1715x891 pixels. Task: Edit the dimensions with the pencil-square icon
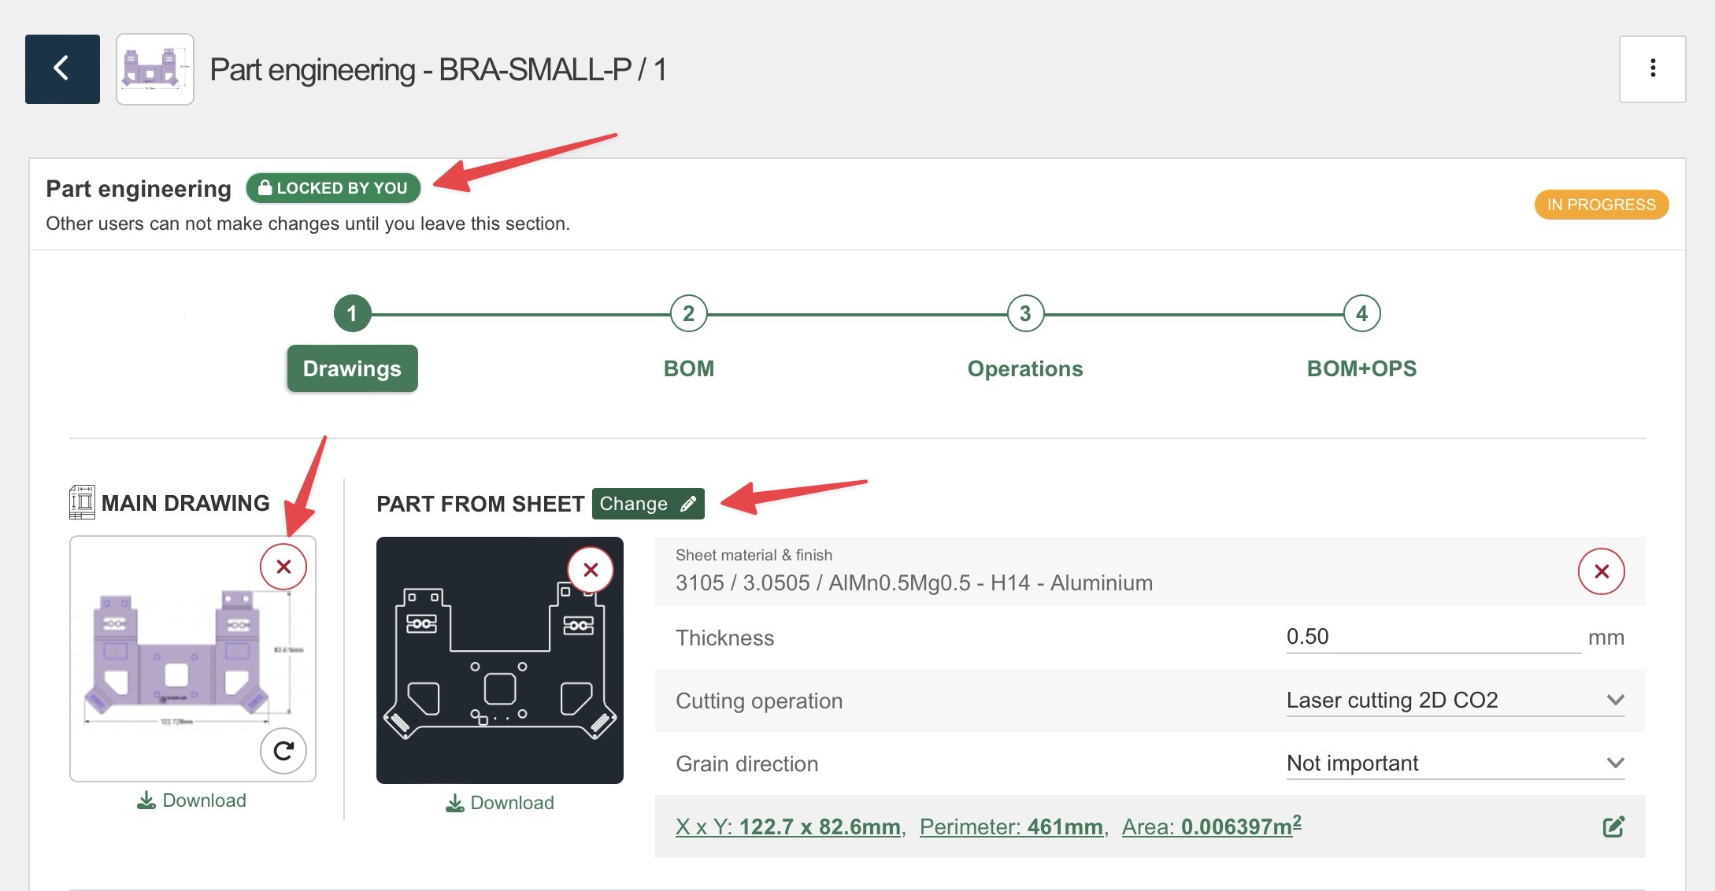(x=1613, y=826)
